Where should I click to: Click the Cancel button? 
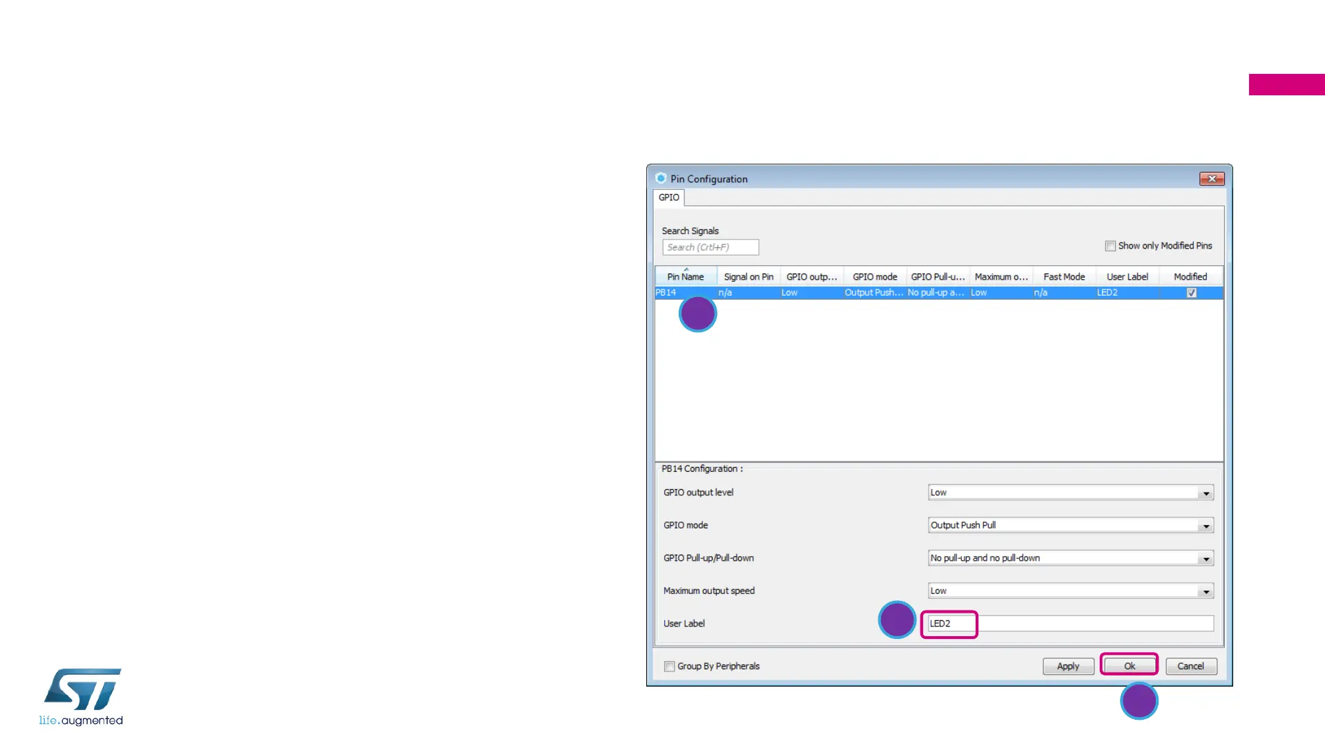pyautogui.click(x=1191, y=667)
